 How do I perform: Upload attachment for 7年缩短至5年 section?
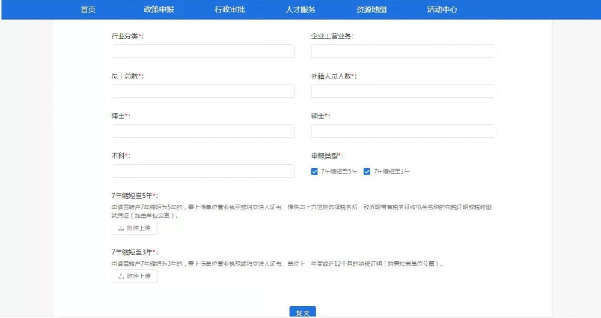click(135, 228)
